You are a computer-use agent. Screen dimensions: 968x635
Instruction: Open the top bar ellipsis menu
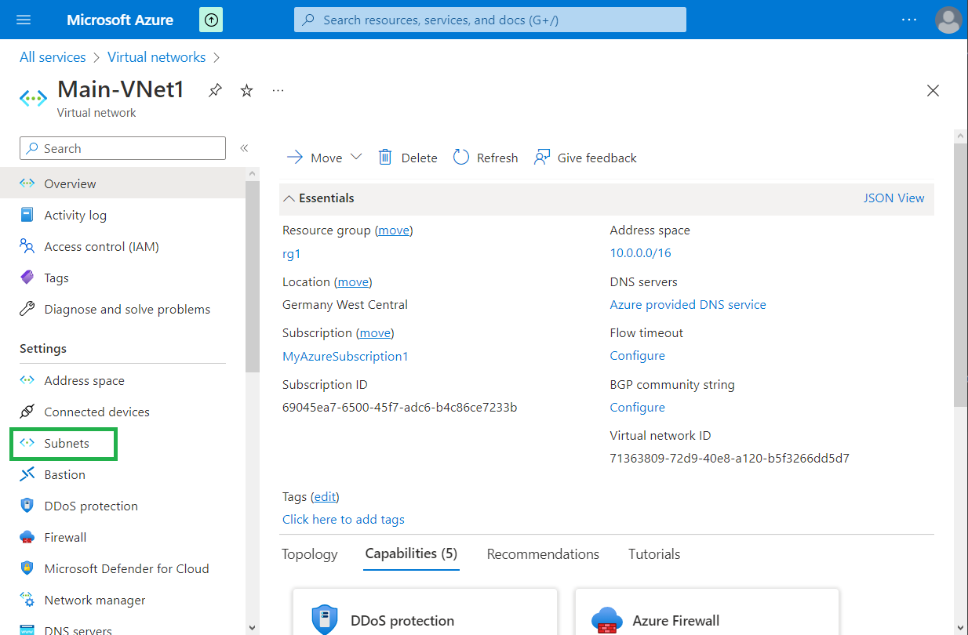point(909,20)
